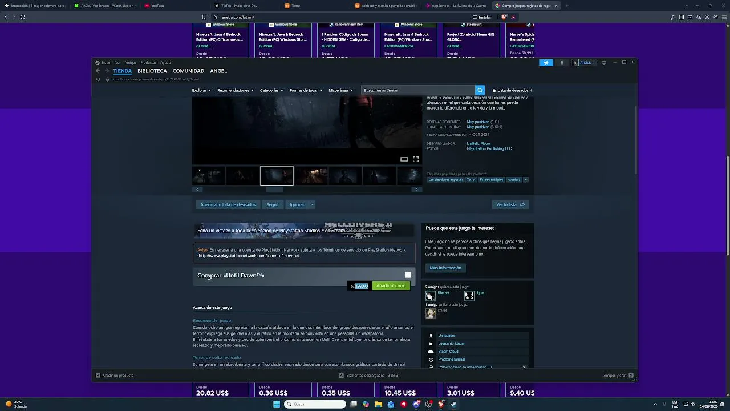Click Añadir al carro button
The height and width of the screenshot is (411, 730).
391,286
